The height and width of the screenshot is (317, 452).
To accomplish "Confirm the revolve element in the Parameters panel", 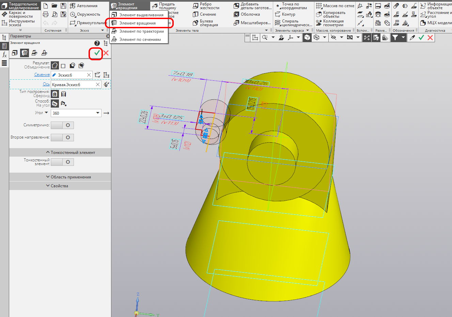I will [97, 53].
